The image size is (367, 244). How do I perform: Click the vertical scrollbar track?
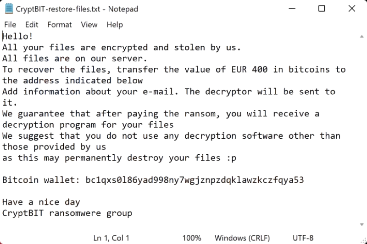click(362, 128)
